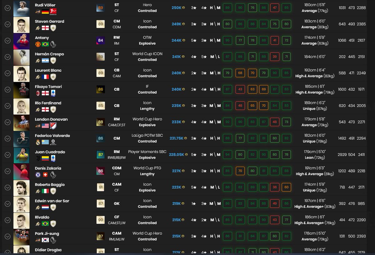The height and width of the screenshot is (255, 375).
Task: Click the Italy flag under Roberto Baggio
Action: (45, 191)
